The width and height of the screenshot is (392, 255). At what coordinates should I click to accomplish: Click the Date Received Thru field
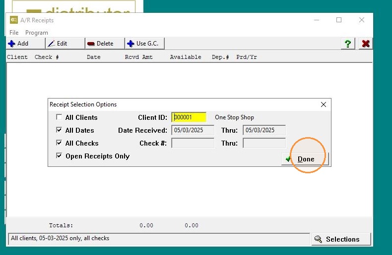pos(264,130)
